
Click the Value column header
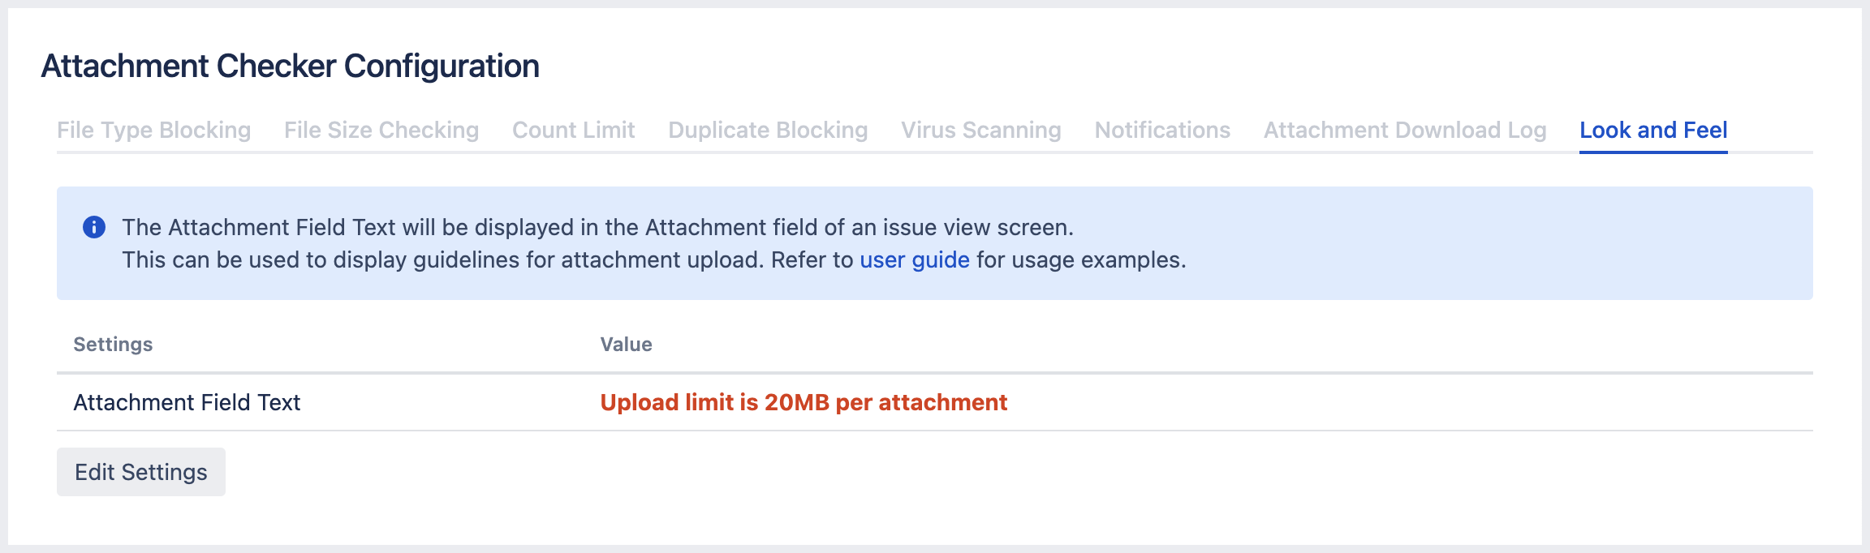point(625,344)
